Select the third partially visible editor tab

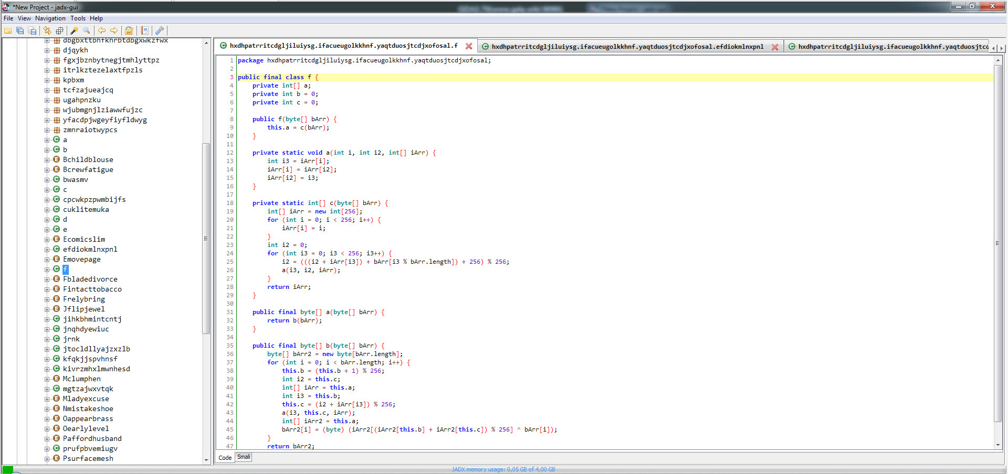(887, 47)
